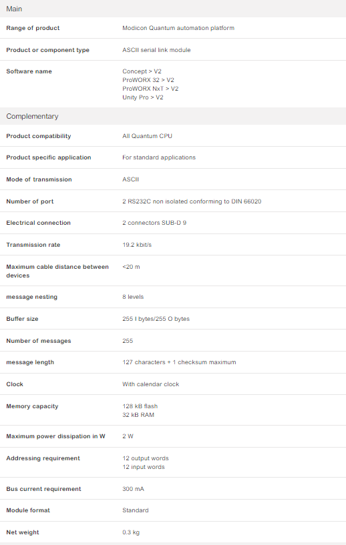This screenshot has width=346, height=545.
Task: Collapse the Main section header
Action: [173, 9]
